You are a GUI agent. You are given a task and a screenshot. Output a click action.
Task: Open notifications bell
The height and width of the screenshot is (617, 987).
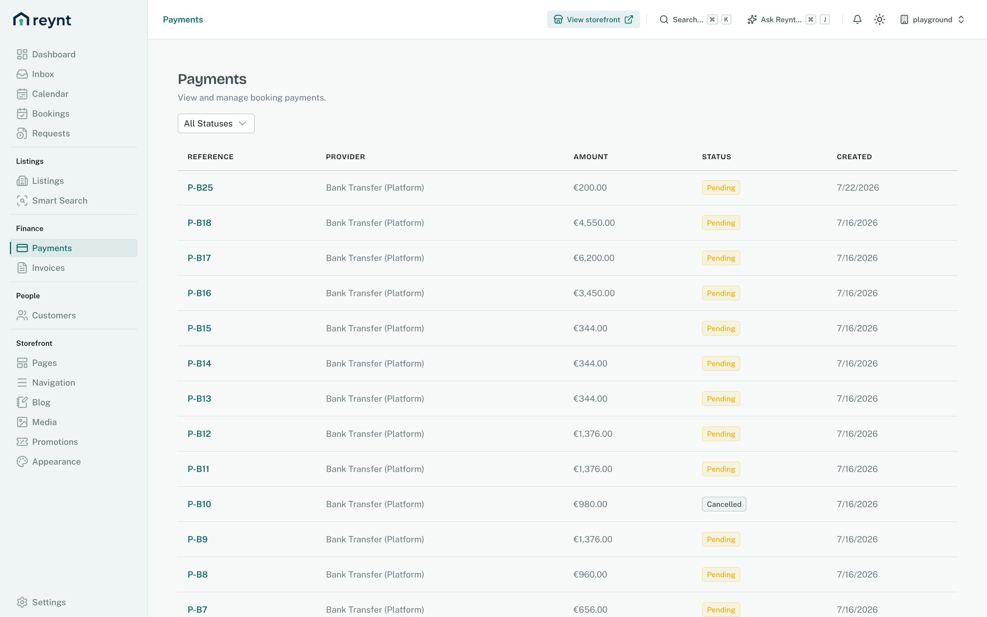[857, 20]
